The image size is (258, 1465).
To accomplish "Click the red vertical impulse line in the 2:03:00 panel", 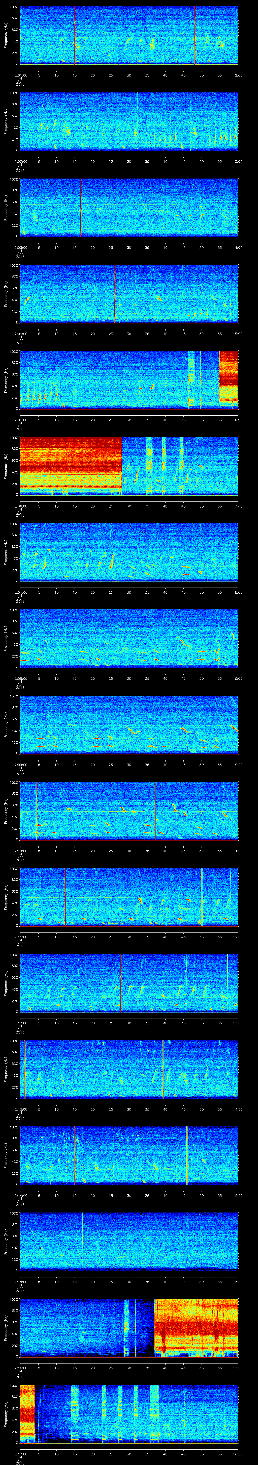I will [x=81, y=207].
